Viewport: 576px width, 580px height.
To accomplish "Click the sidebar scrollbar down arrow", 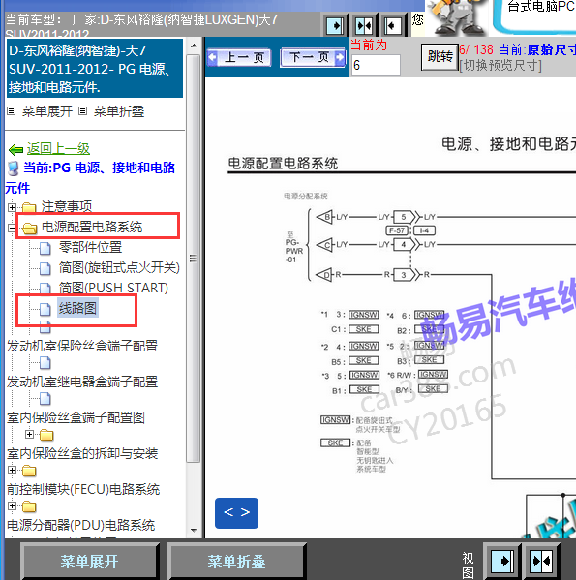I will (x=194, y=530).
